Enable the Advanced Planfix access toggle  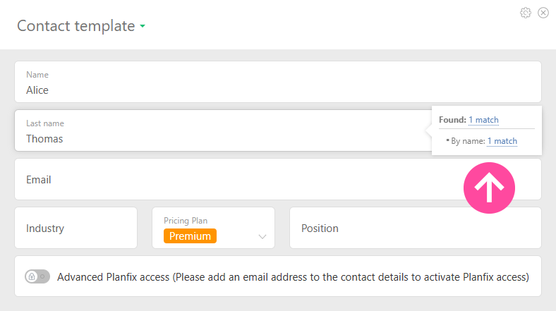[x=37, y=277]
